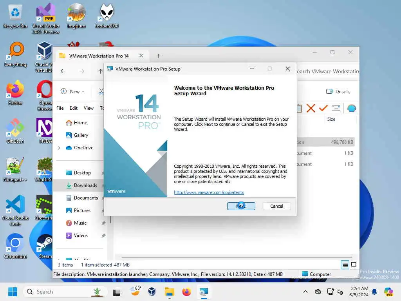
Task: Open File menu in Explorer
Action: (60, 108)
